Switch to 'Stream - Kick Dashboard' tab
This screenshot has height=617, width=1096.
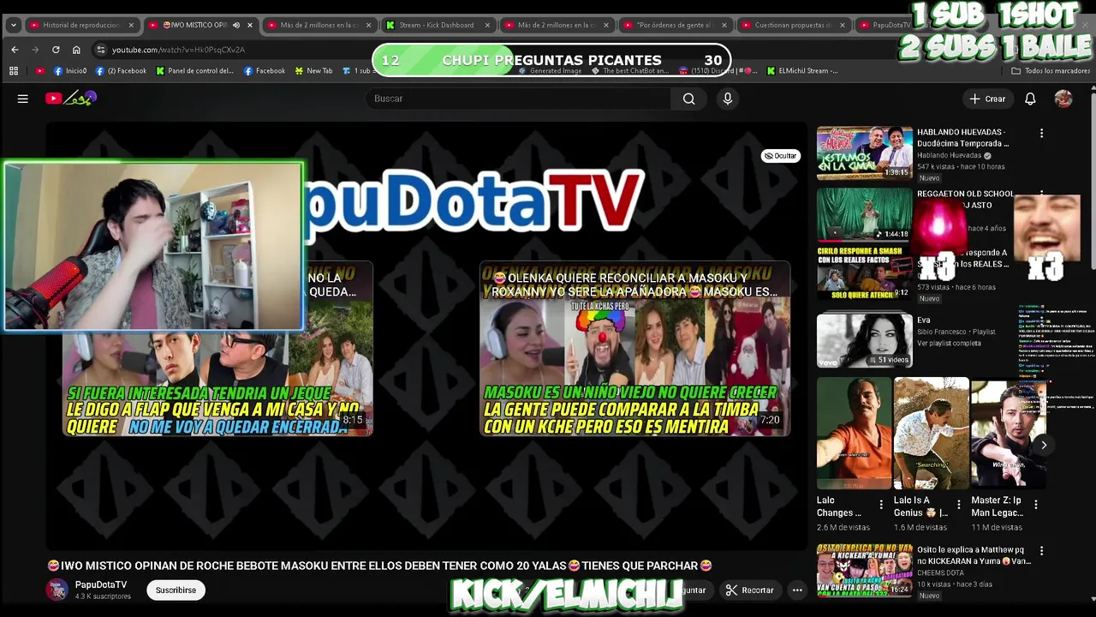(x=437, y=25)
